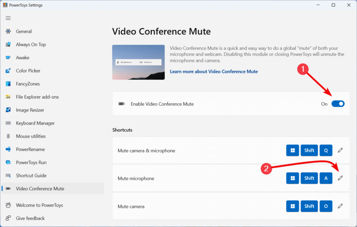The image size is (357, 227).
Task: Click the PowerRename label
Action: 30,150
